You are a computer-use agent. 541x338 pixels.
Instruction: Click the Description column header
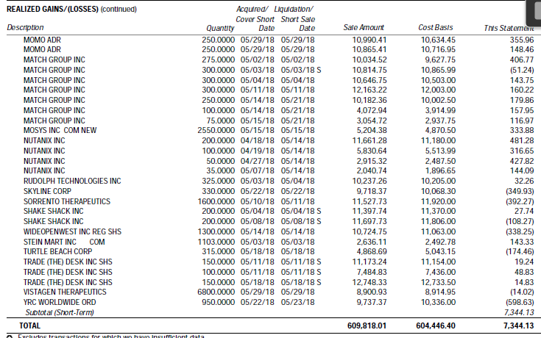(24, 28)
